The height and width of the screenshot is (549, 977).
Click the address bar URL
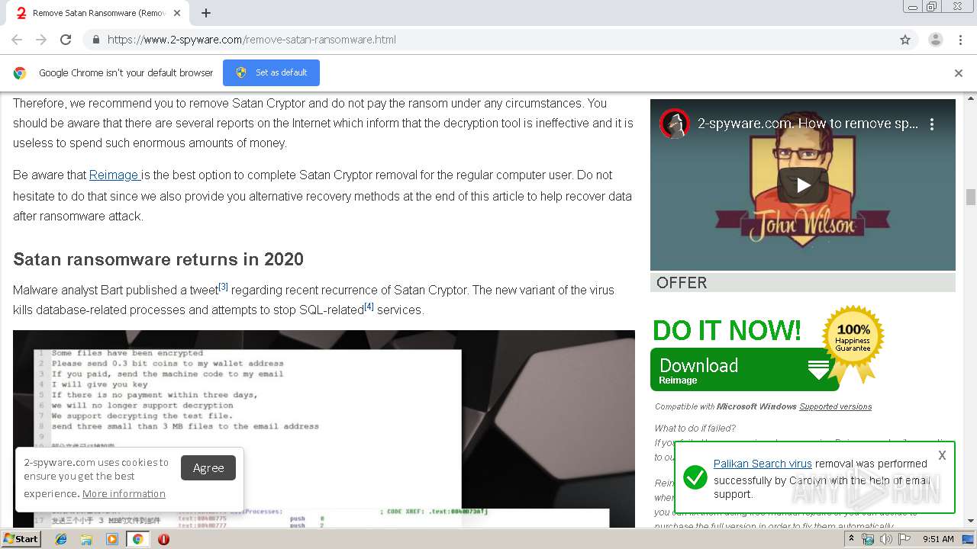pos(252,40)
